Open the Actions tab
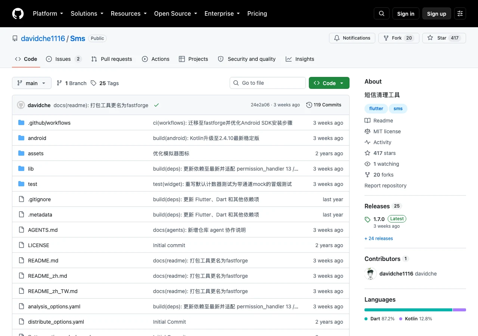 (x=156, y=59)
